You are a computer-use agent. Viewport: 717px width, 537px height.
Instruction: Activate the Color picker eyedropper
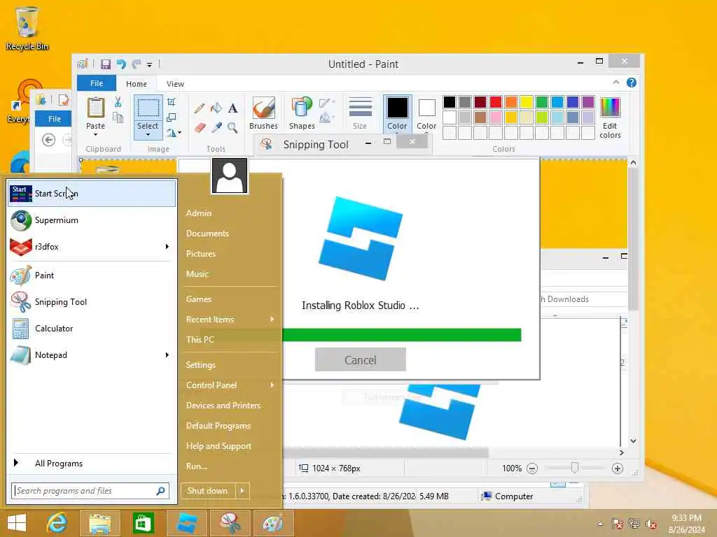[x=216, y=127]
